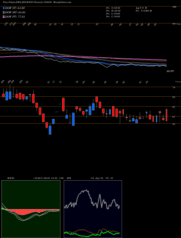Select the 'DOW ST: 61.03' legend text
Screen dimensions: 181x238
[x=15, y=8]
